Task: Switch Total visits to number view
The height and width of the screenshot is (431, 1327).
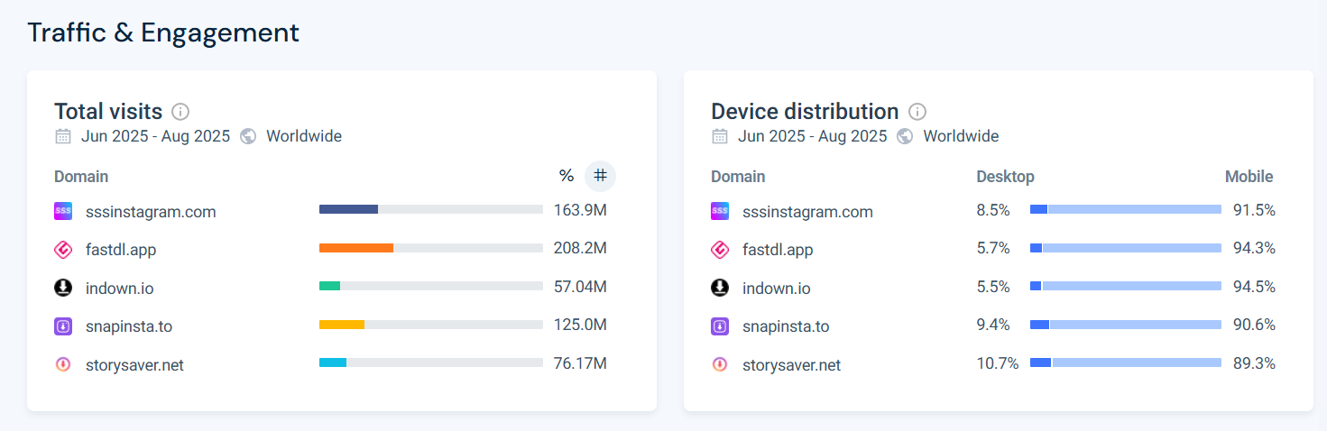Action: point(600,176)
